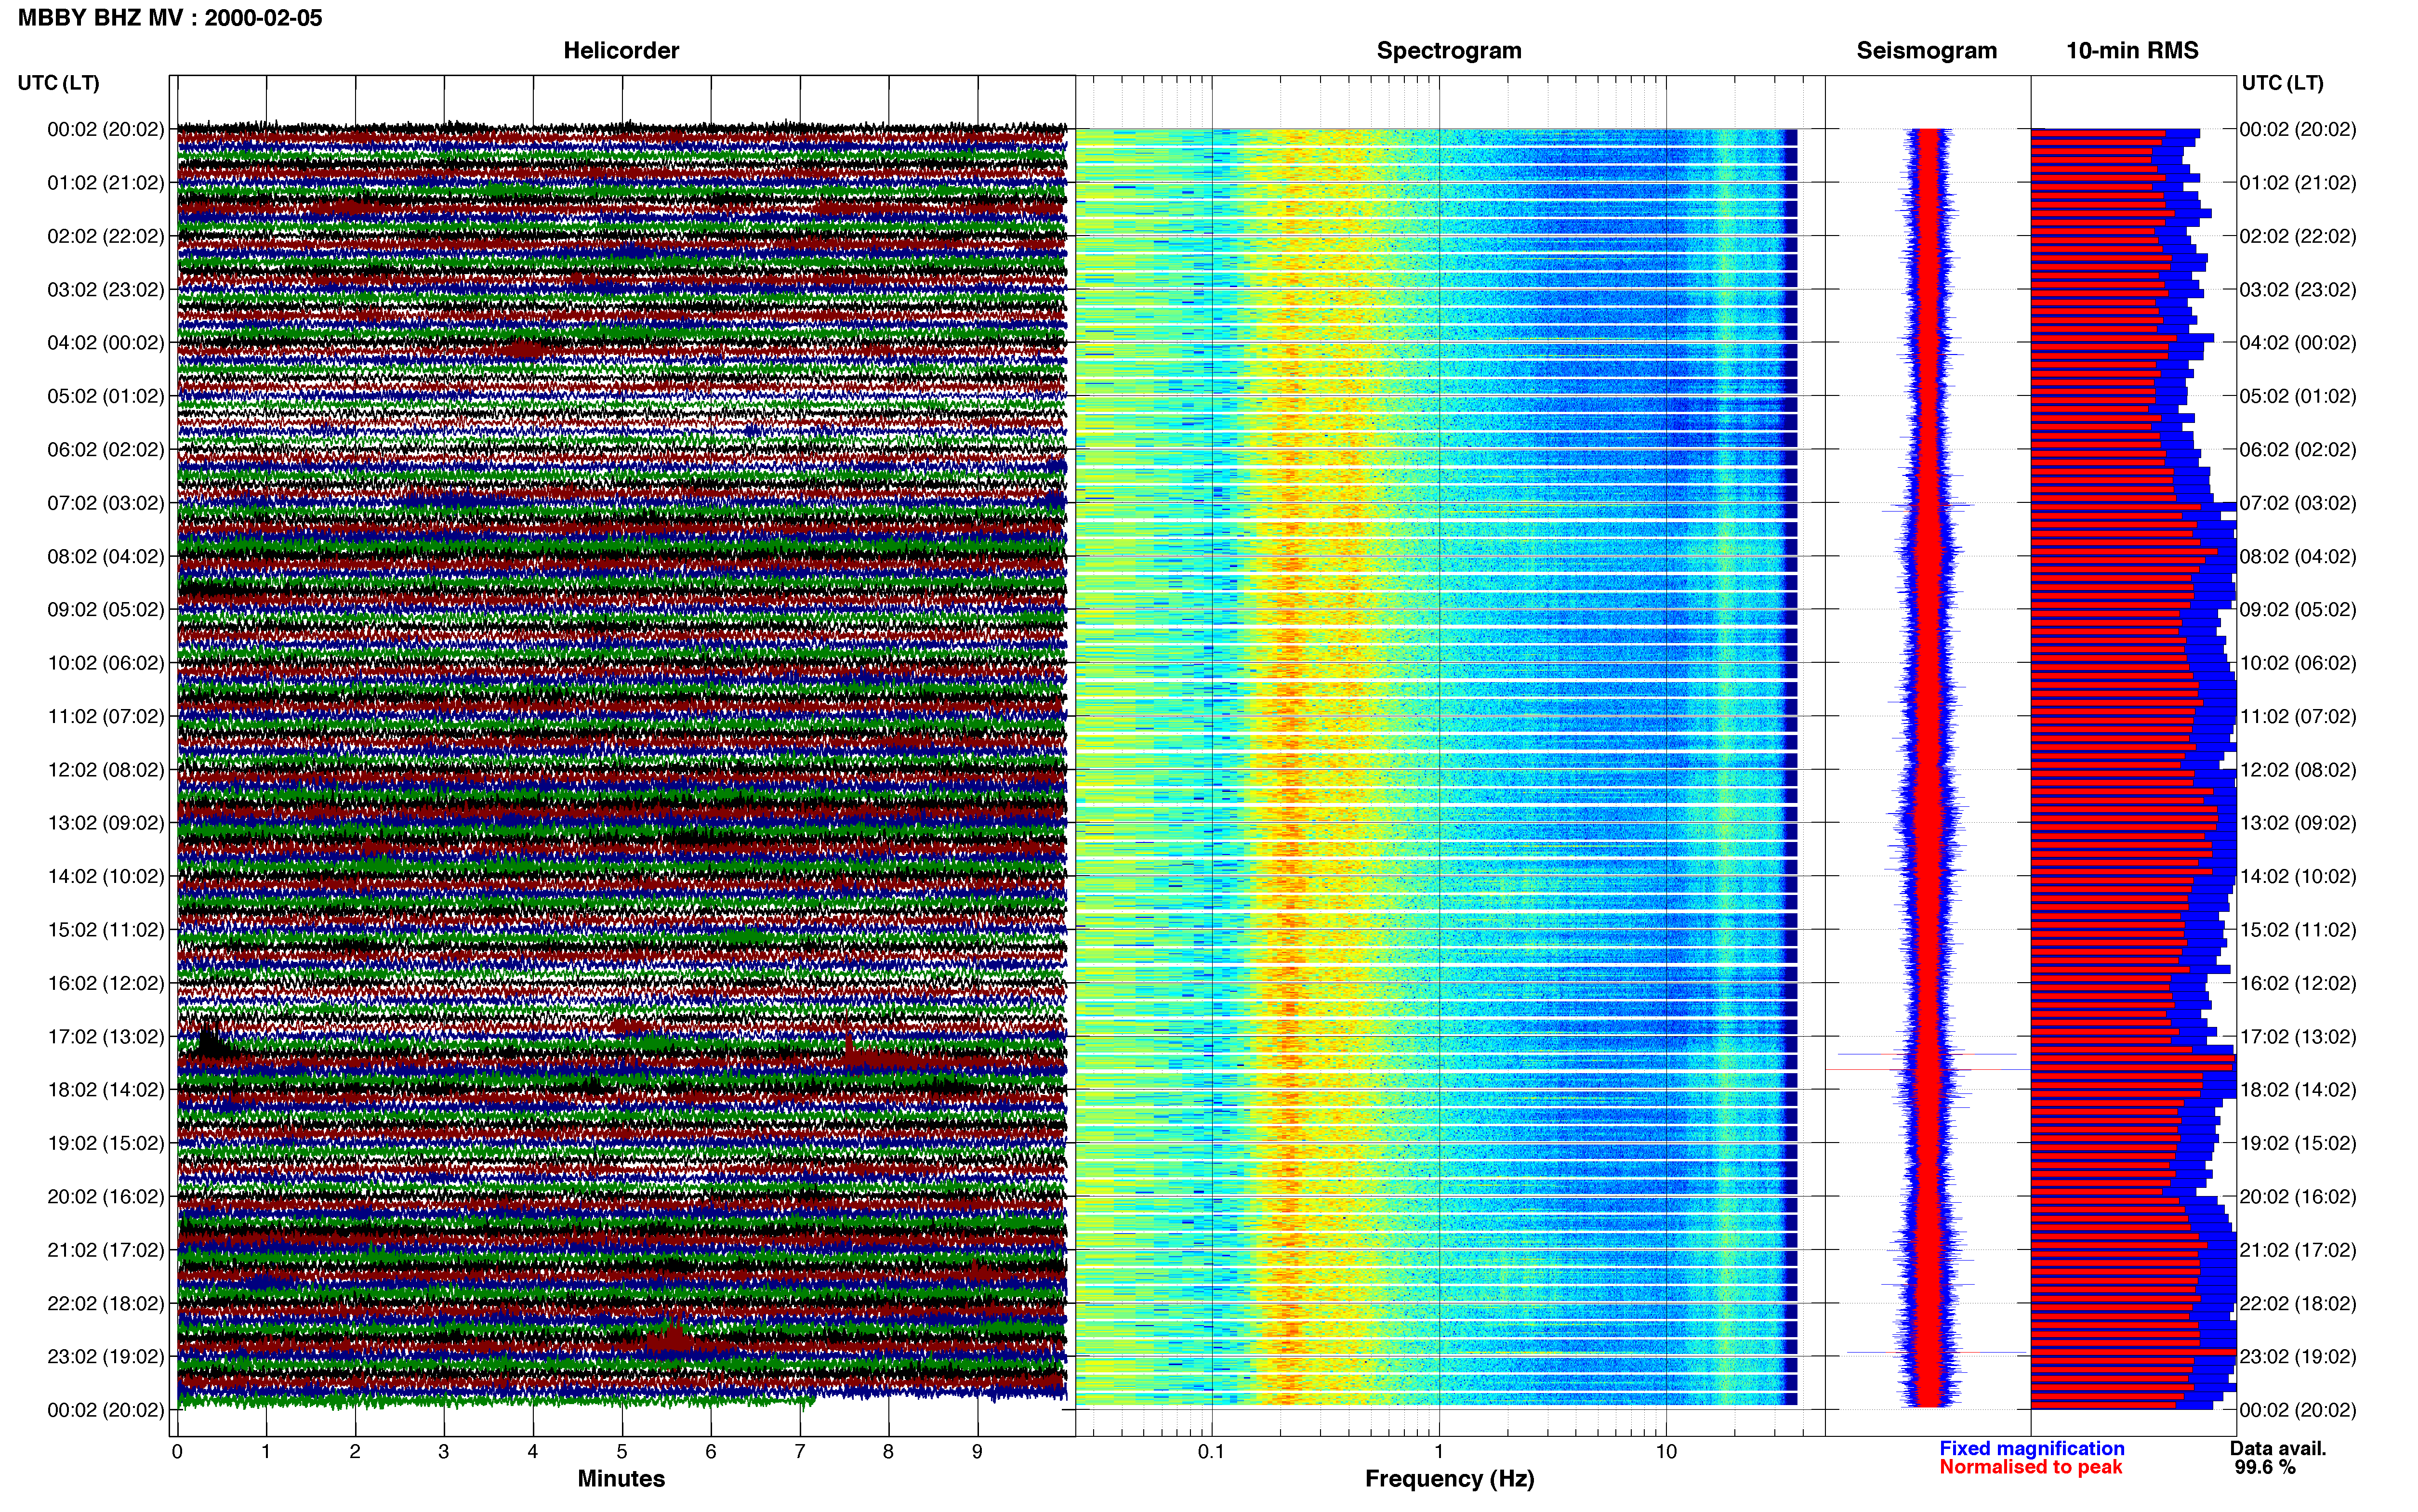Click the left '08:02 (04:02)' time label
Viewport: 2418px width, 1512px height.
pyautogui.click(x=106, y=556)
